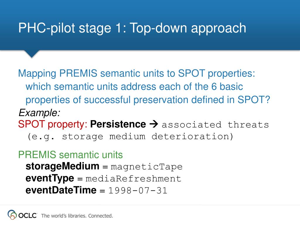Click the italic 'Example:' label

coord(39,112)
